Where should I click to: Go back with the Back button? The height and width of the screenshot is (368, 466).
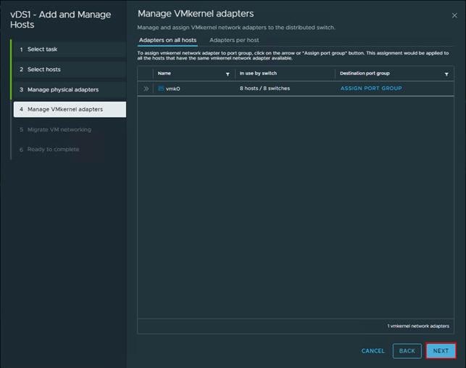coord(407,351)
